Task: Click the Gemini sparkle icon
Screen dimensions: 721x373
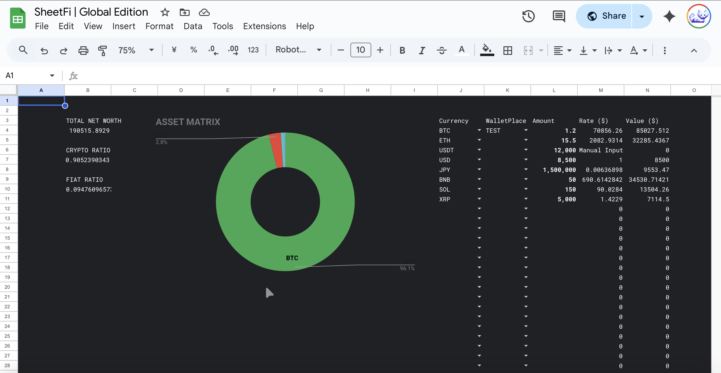Action: [x=669, y=16]
